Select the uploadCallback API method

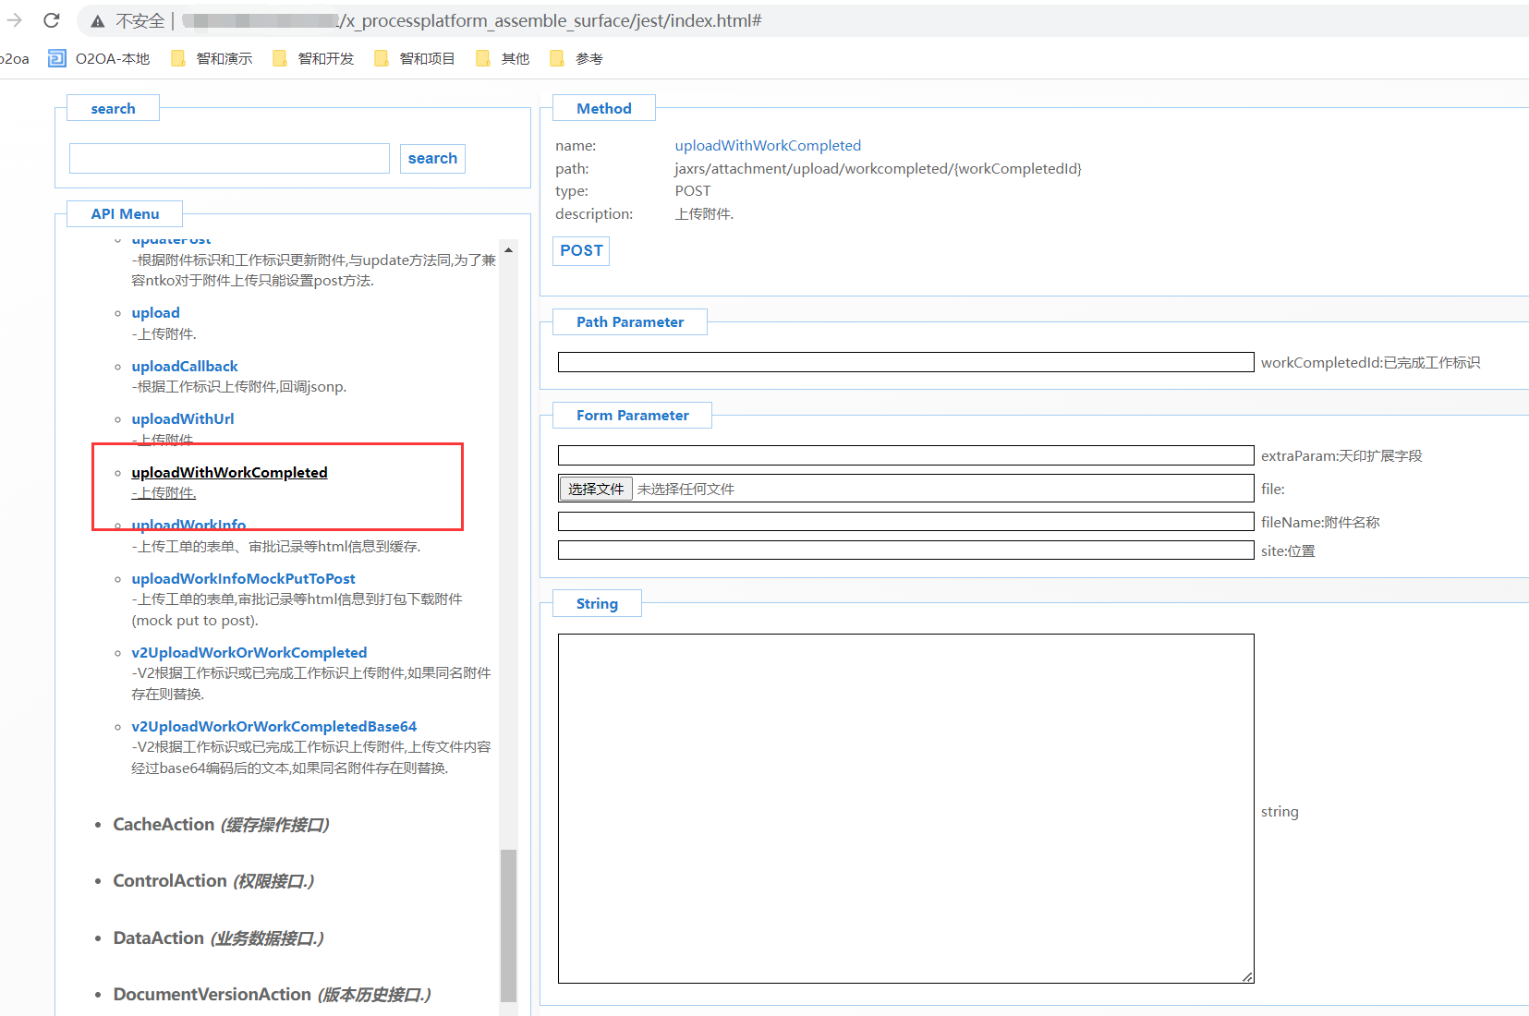(185, 367)
